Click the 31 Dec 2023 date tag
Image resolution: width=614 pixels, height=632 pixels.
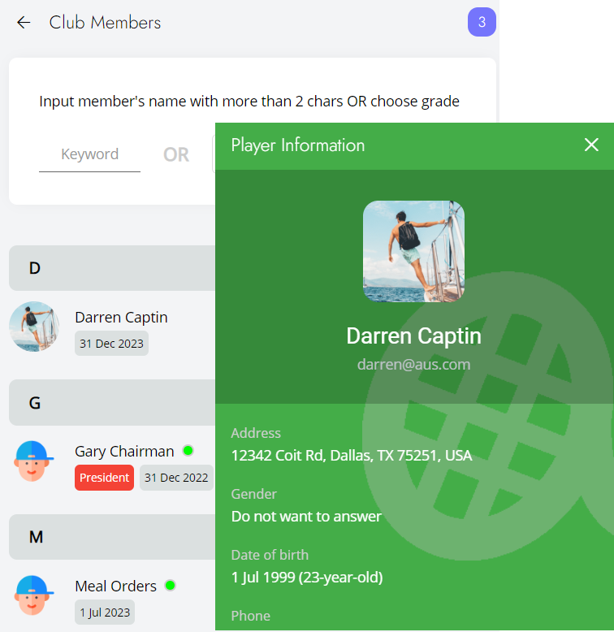click(111, 344)
